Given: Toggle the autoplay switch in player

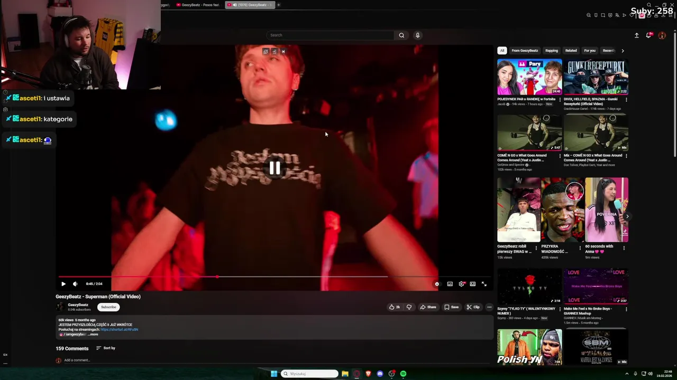Looking at the screenshot, I should coord(436,284).
